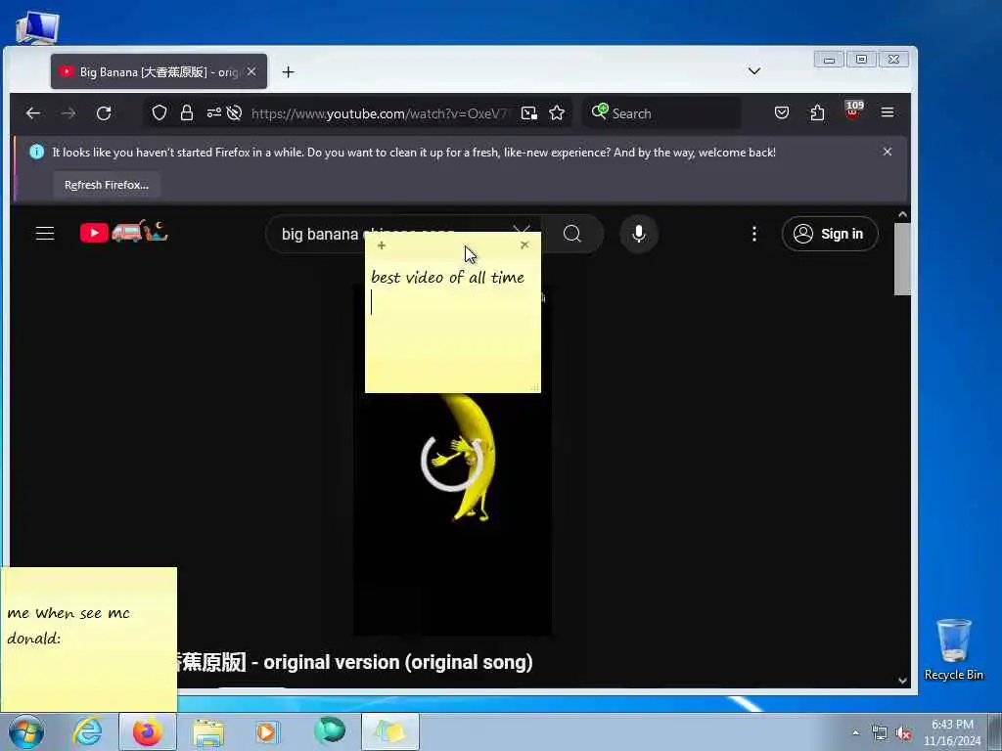This screenshot has width=1002, height=751.
Task: Click the muted volume tray icon
Action: (x=903, y=733)
